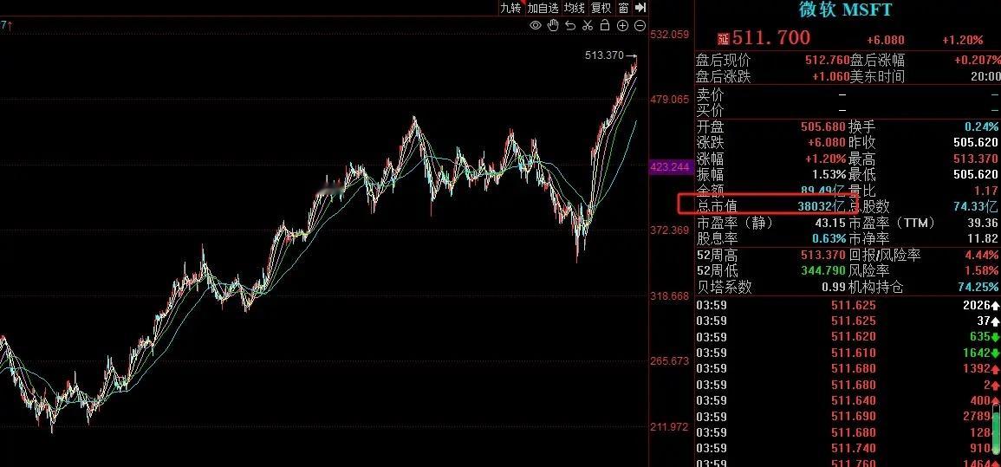1001x467 pixels.
Task: Click the 市净率 value 11.82
Action: point(983,238)
